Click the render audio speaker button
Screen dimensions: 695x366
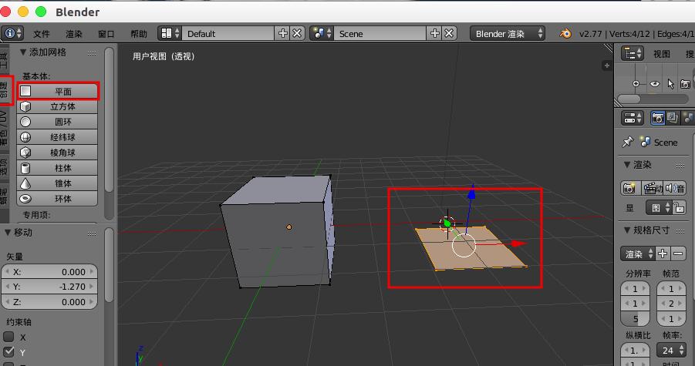click(675, 188)
